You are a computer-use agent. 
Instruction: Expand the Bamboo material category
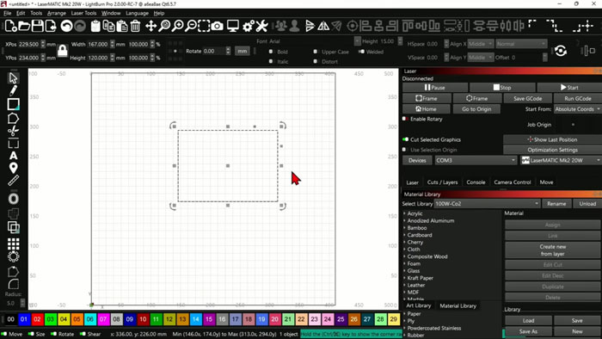tap(405, 228)
